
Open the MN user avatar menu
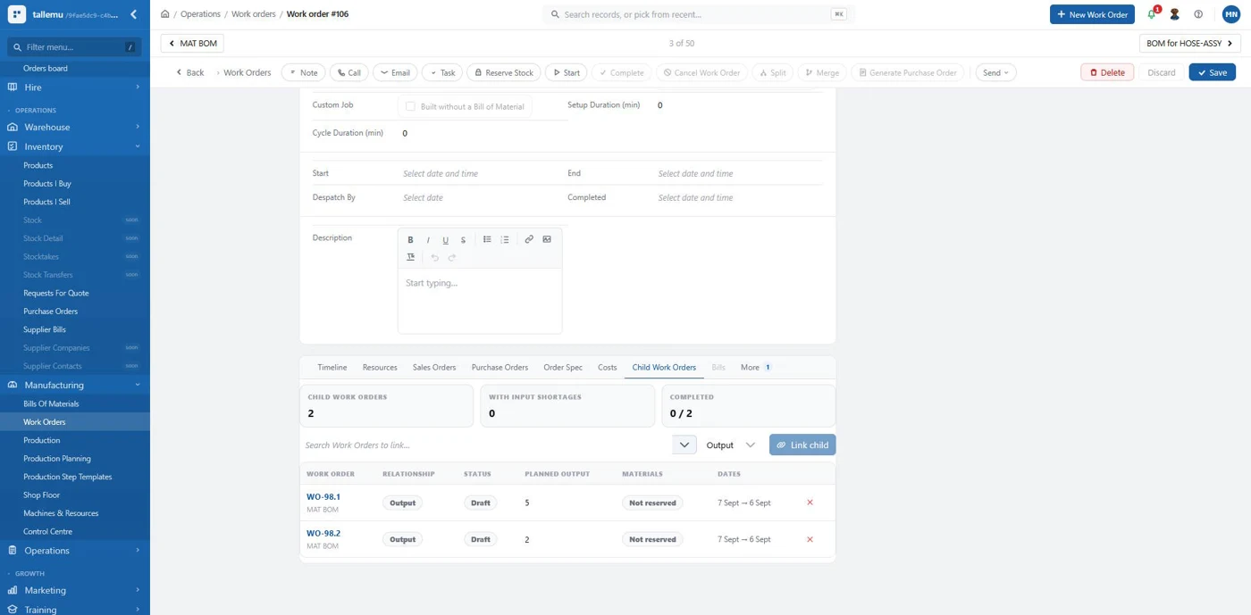click(1230, 14)
